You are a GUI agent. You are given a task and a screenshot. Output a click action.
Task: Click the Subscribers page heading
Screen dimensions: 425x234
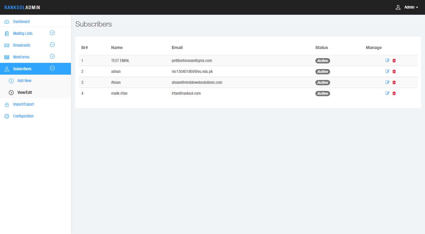click(x=94, y=24)
